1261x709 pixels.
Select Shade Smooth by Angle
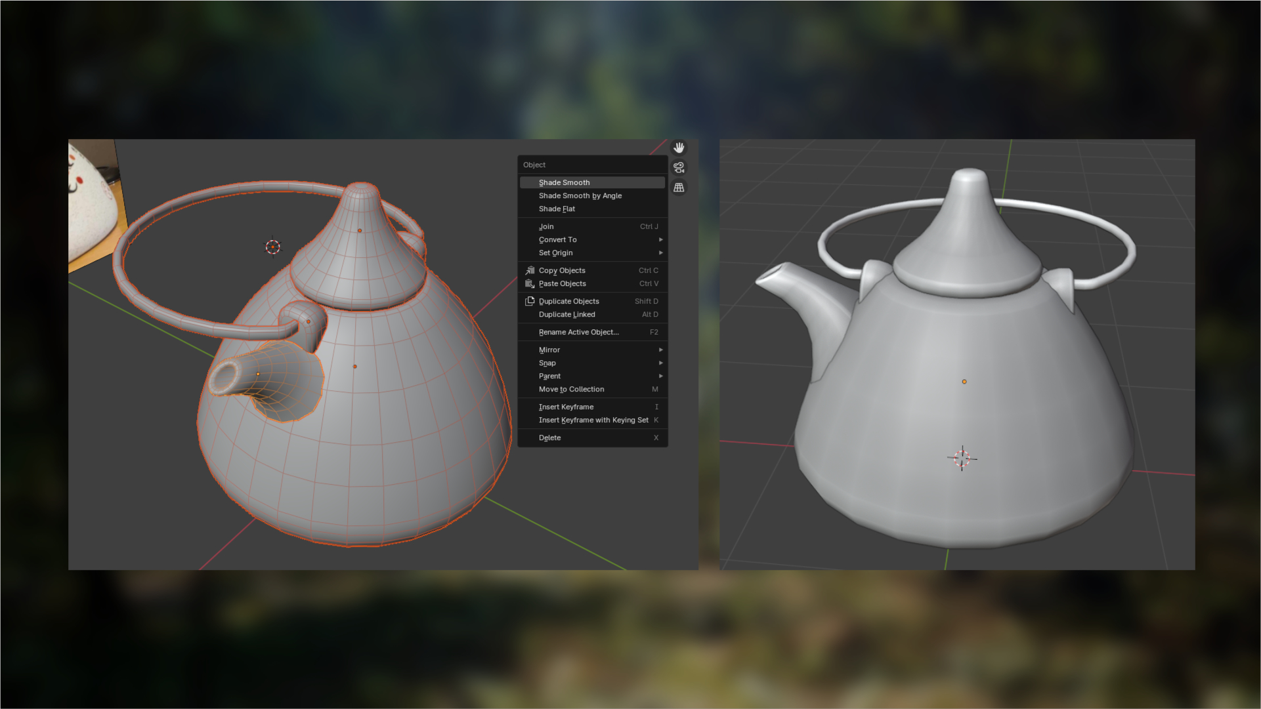click(x=592, y=195)
